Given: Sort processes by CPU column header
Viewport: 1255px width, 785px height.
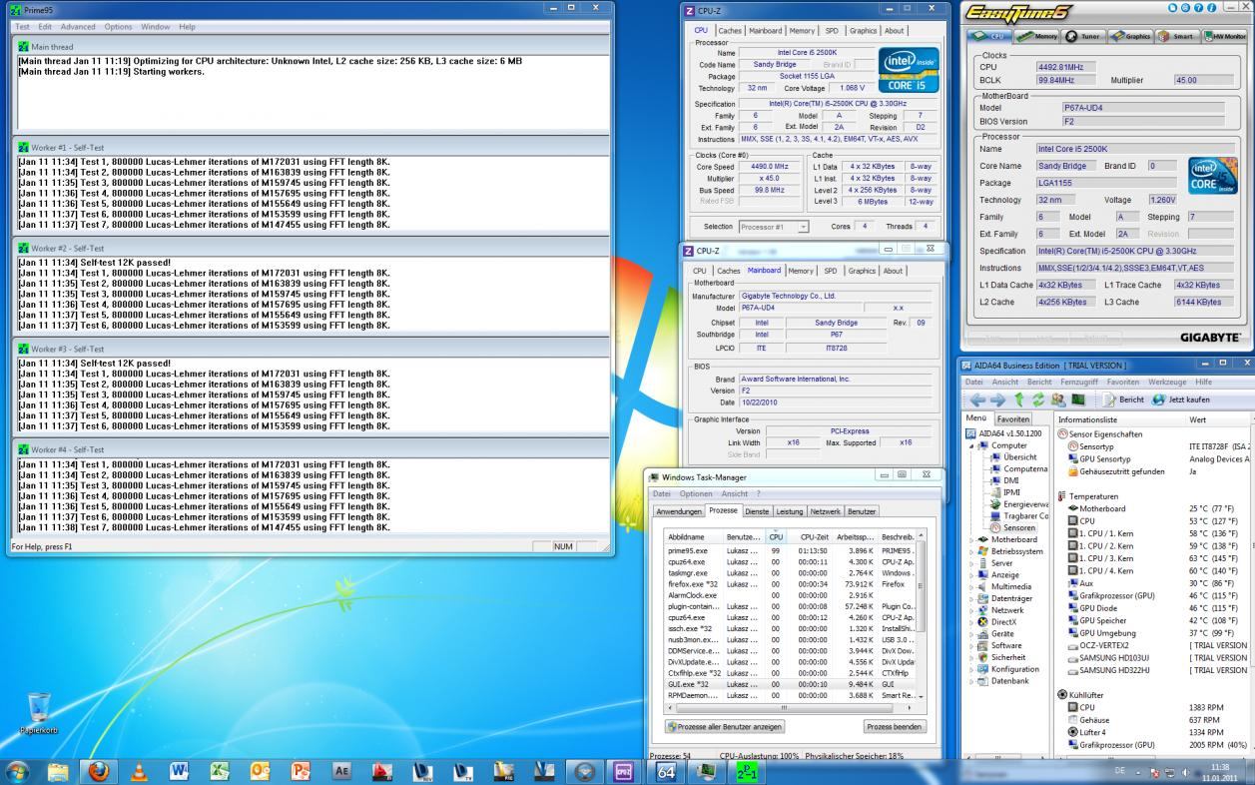Looking at the screenshot, I should point(776,536).
